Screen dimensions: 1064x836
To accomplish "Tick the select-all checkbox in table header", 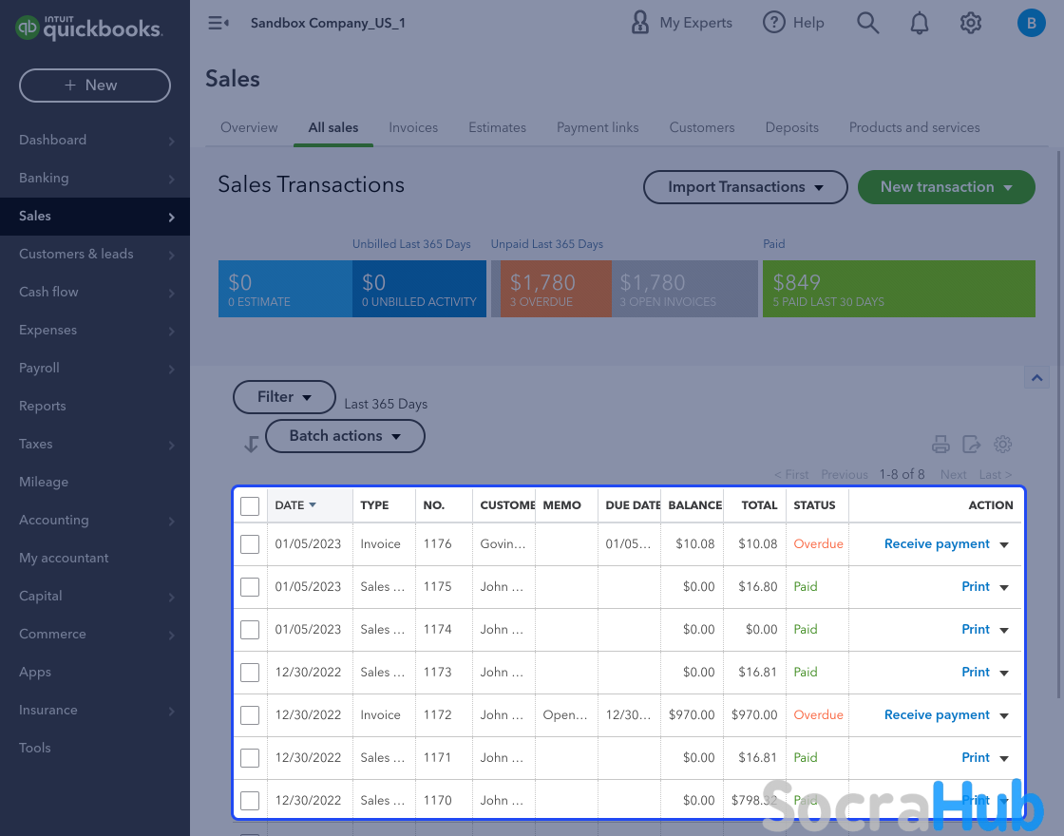I will pos(250,506).
